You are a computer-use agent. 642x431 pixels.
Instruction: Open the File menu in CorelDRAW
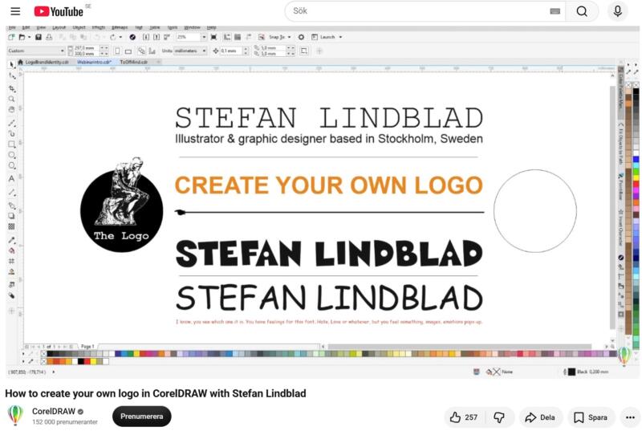[12, 27]
